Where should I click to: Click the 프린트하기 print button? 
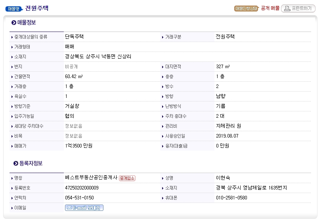[x=298, y=8]
